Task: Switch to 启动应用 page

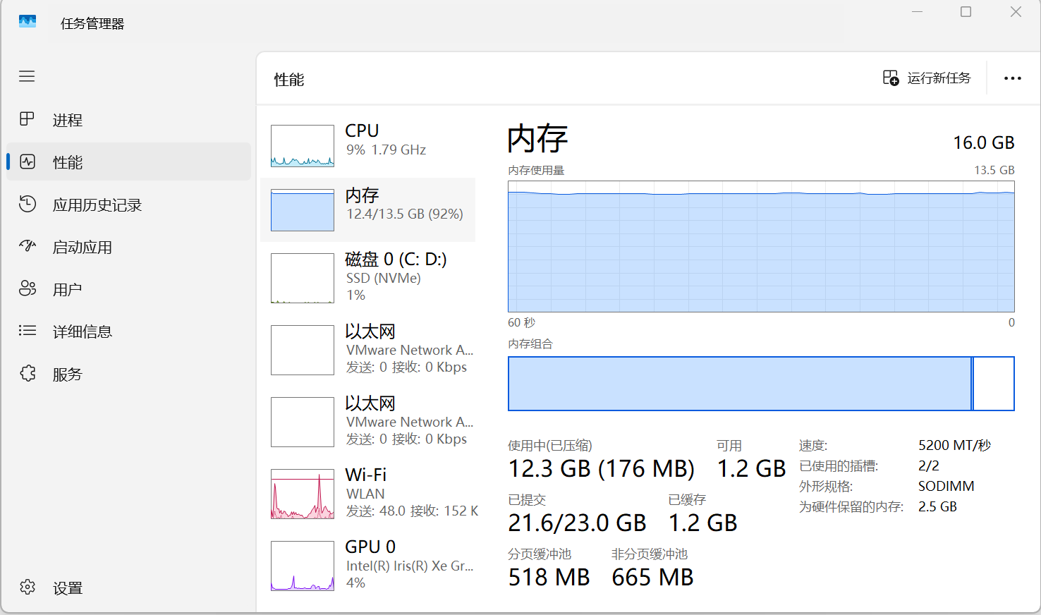Action: pos(83,247)
